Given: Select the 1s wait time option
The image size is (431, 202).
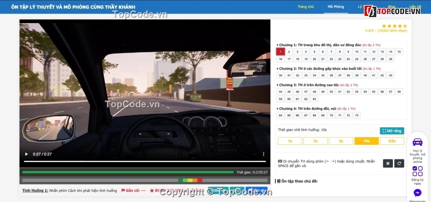Looking at the screenshot, I should tap(290, 141).
